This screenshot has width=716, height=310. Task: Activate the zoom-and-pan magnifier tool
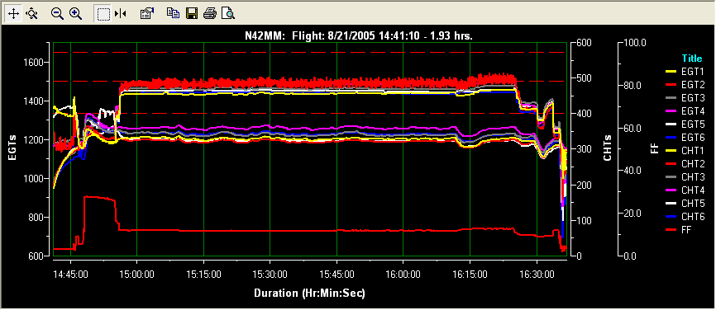[31, 14]
